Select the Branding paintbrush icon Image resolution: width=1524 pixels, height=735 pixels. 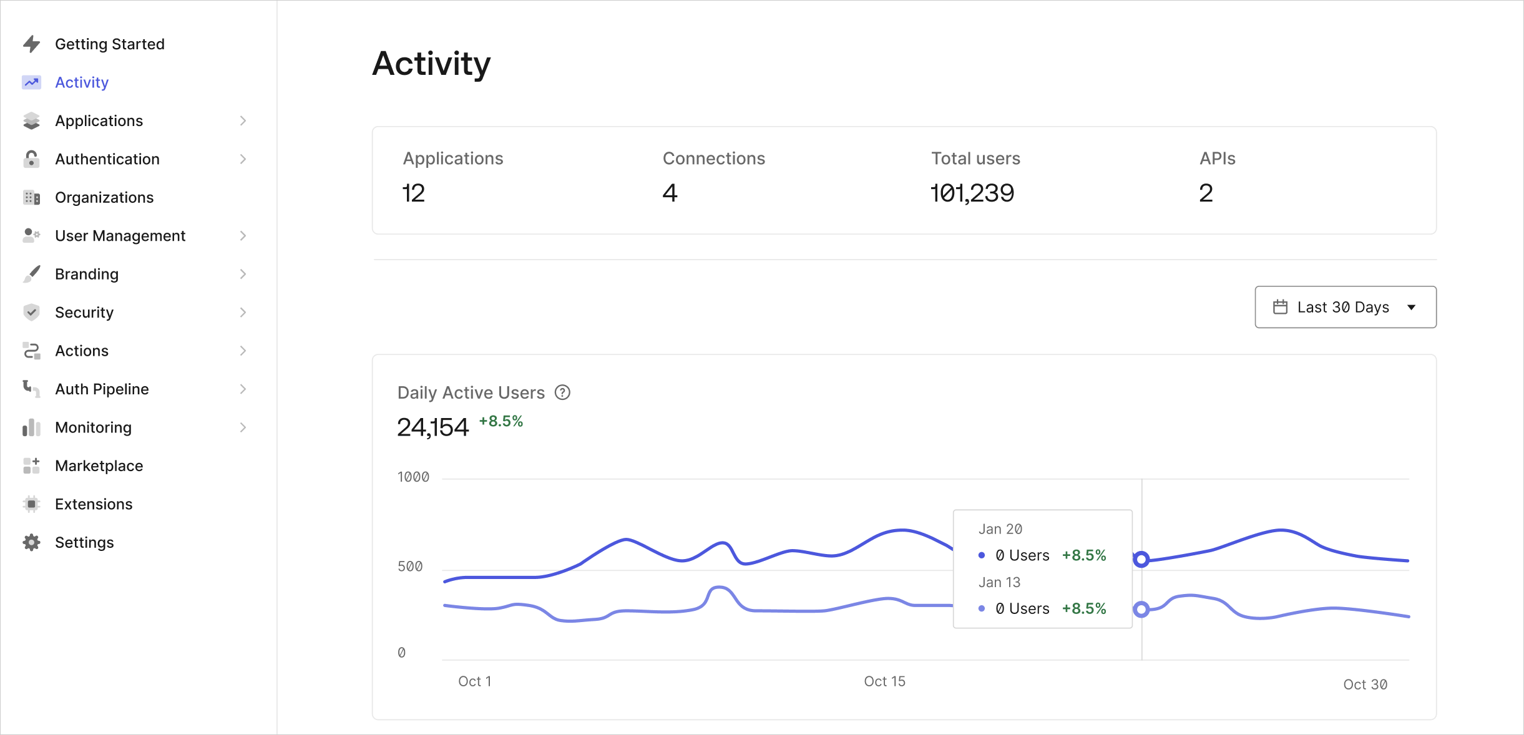point(31,274)
